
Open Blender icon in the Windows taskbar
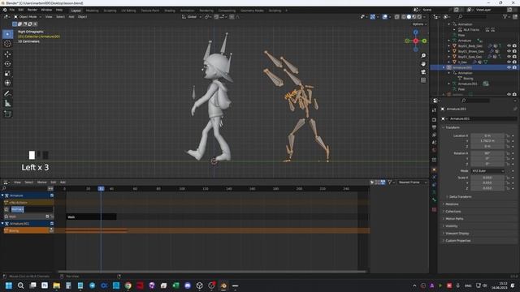tap(223, 286)
